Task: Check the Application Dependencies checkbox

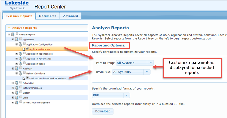Action: pos(25,53)
